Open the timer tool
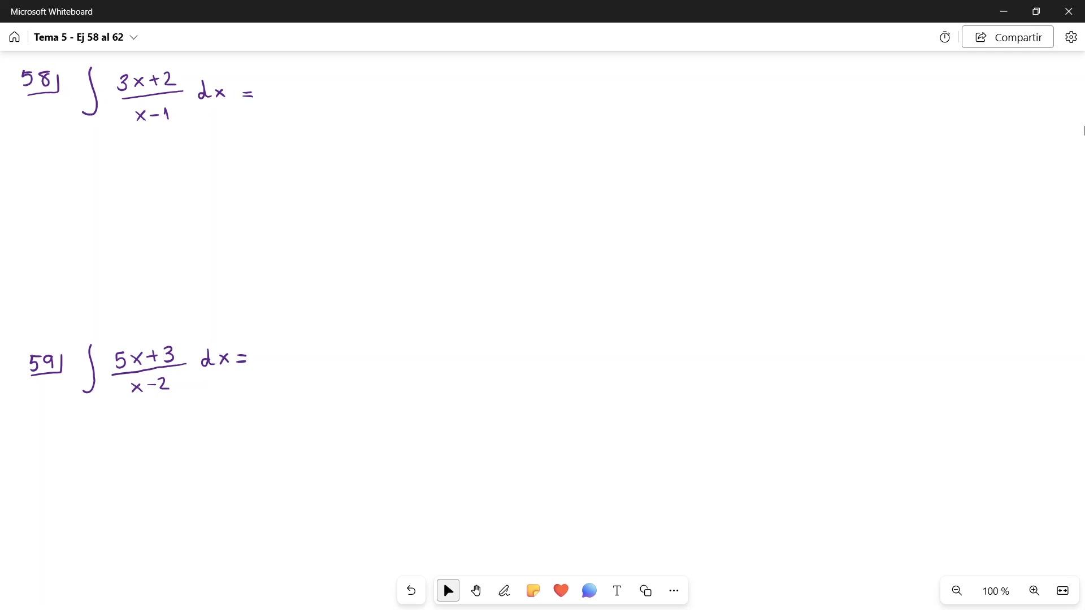Image resolution: width=1085 pixels, height=610 pixels. 944,37
